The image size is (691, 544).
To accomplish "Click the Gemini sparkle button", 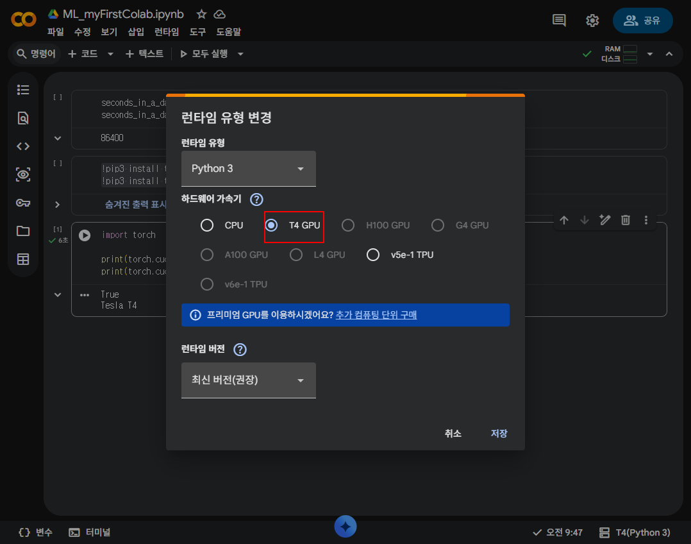I will (x=345, y=526).
